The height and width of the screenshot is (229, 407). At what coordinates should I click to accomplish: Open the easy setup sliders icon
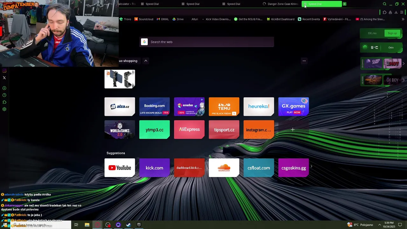(x=402, y=12)
